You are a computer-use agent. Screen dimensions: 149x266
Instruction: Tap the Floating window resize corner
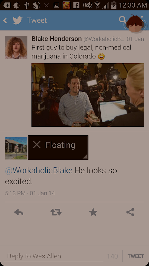[x=85, y=157]
